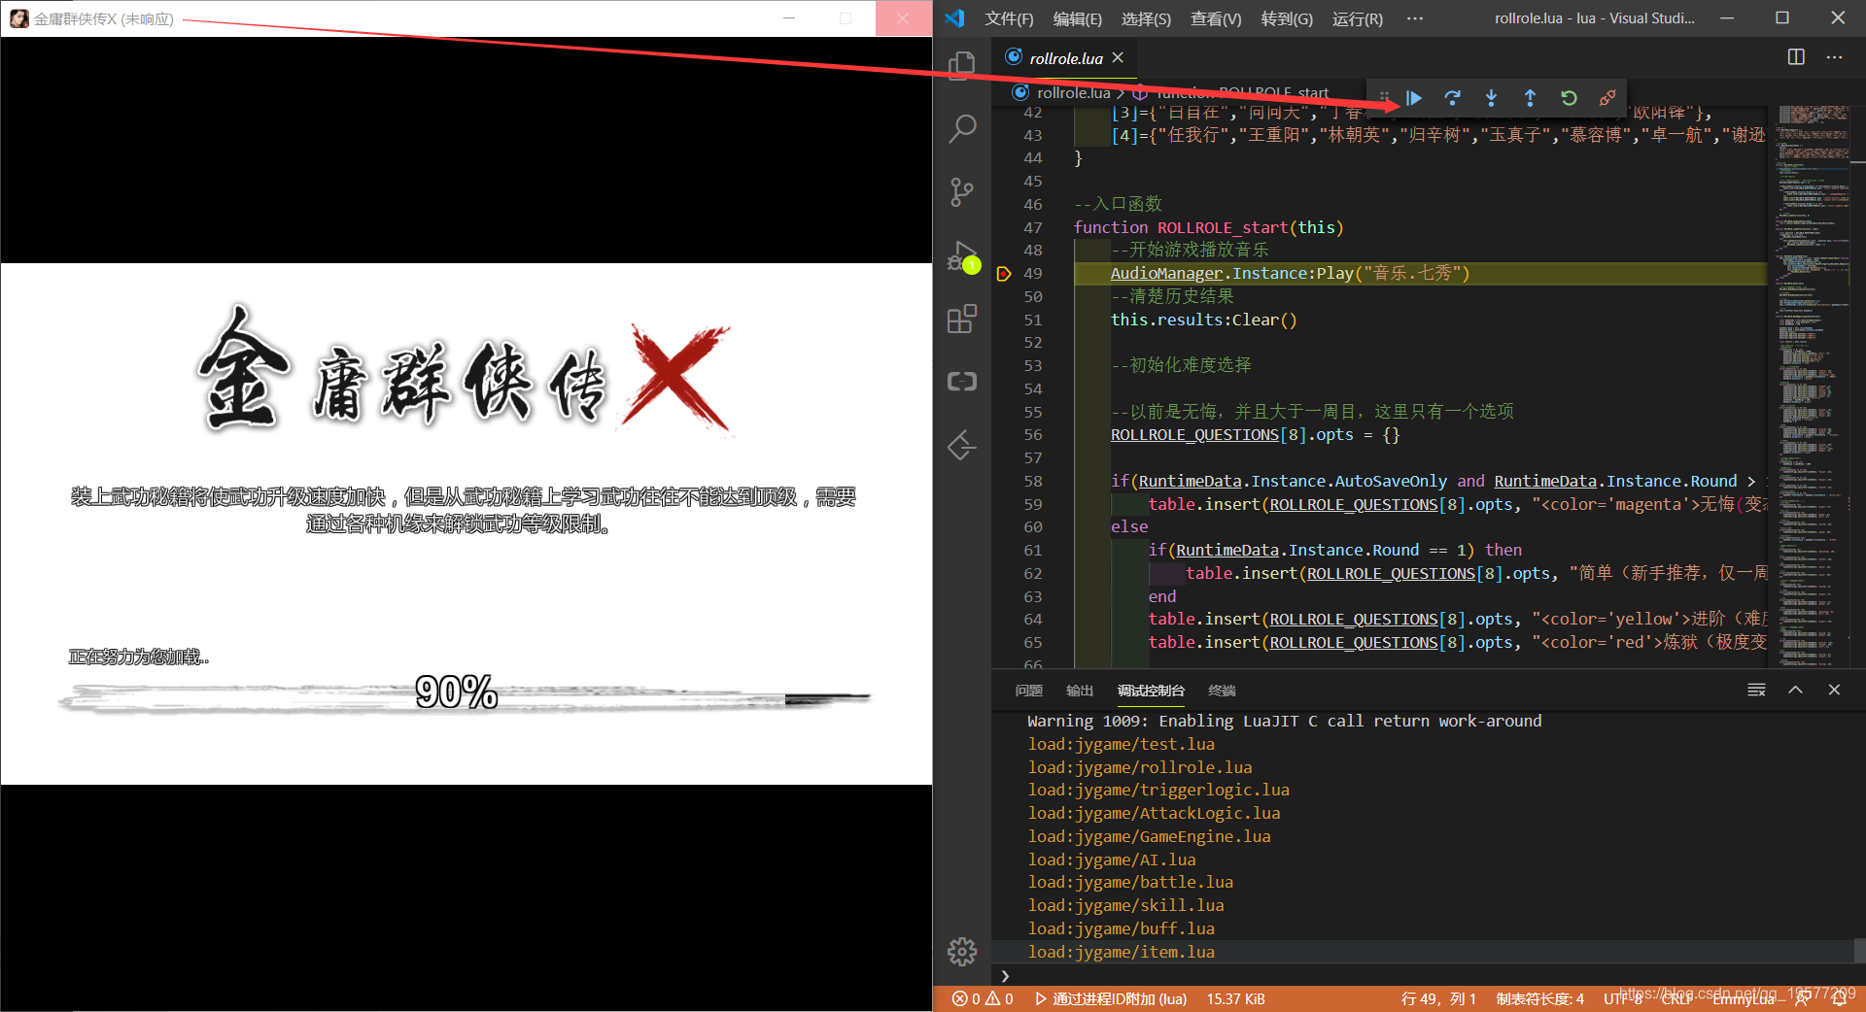Open the Source Control view
This screenshot has height=1012, width=1866.
point(962,192)
